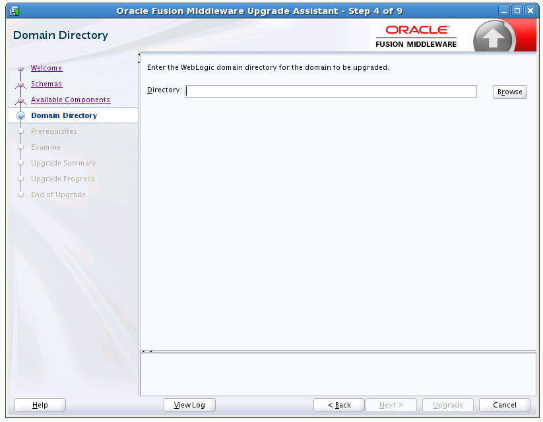
Task: Cancel the upgrade assistant
Action: pos(505,405)
